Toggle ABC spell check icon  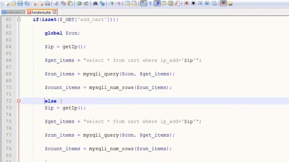223,3
